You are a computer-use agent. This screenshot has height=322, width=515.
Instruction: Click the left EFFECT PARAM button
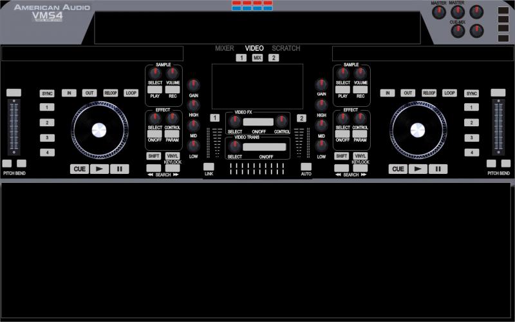pos(172,134)
